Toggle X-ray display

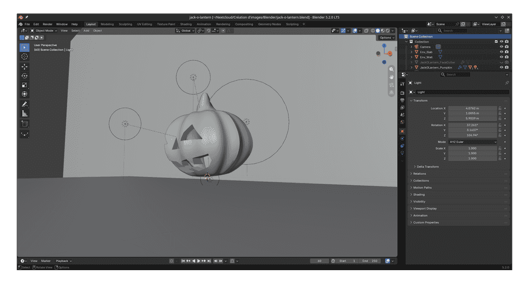pyautogui.click(x=366, y=31)
